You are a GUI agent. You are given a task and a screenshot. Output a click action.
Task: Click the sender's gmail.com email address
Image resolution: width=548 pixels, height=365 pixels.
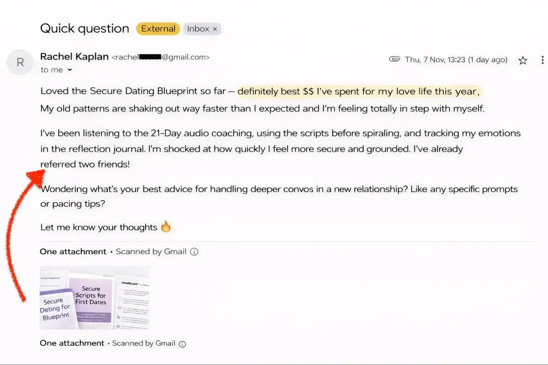click(x=161, y=57)
